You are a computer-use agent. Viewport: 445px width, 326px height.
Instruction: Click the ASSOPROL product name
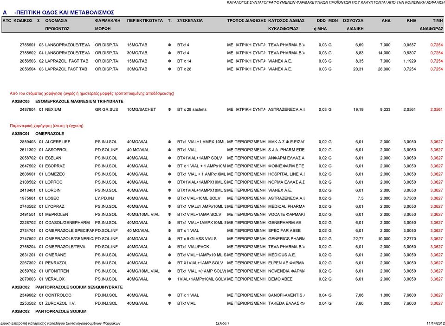pyautogui.click(x=57, y=150)
